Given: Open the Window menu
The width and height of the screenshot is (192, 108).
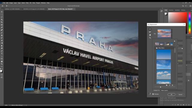Looking at the screenshot, I should (43, 3).
